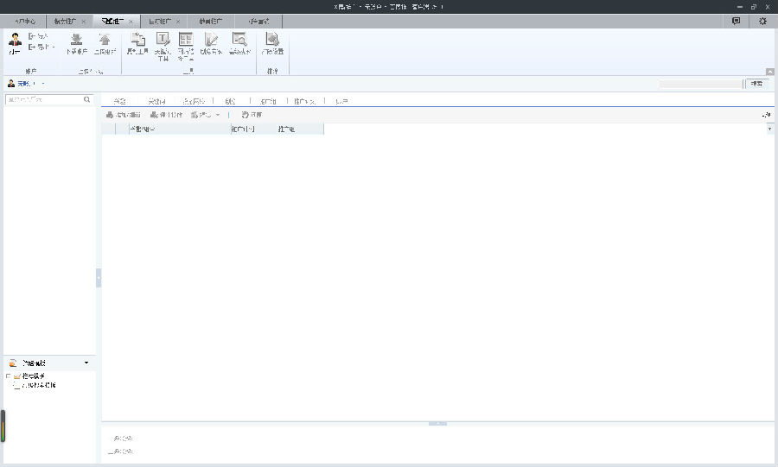Switch to the sixth main tab

[x=258, y=22]
